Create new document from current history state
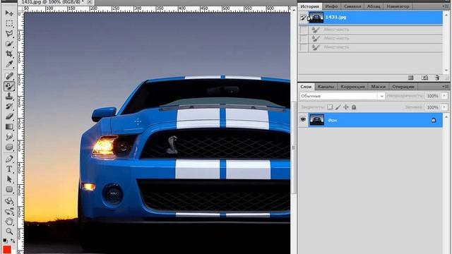Image resolution: width=452 pixels, height=254 pixels. [411, 78]
